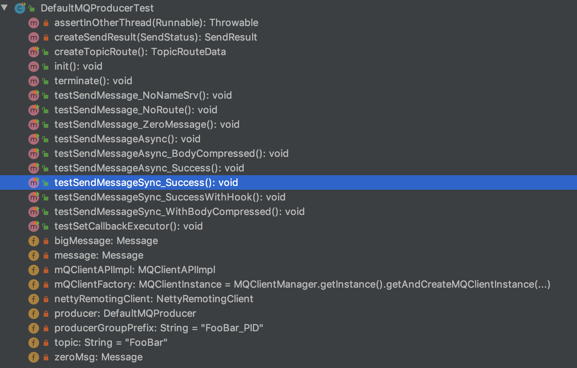
Task: Select testSendMessageSync_SuccessWithHook() method
Action: (x=170, y=197)
